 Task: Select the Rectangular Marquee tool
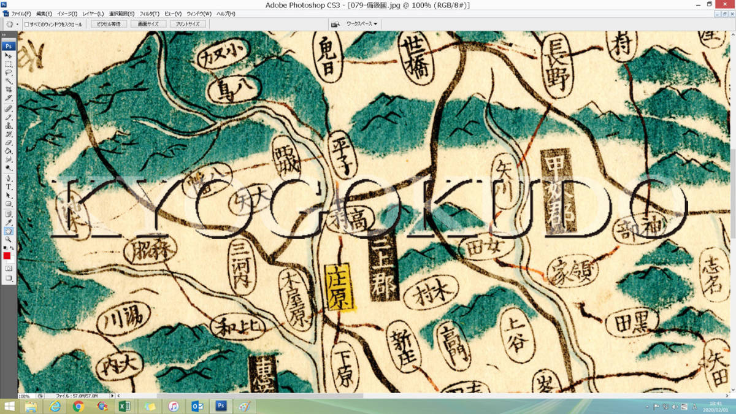[x=8, y=64]
